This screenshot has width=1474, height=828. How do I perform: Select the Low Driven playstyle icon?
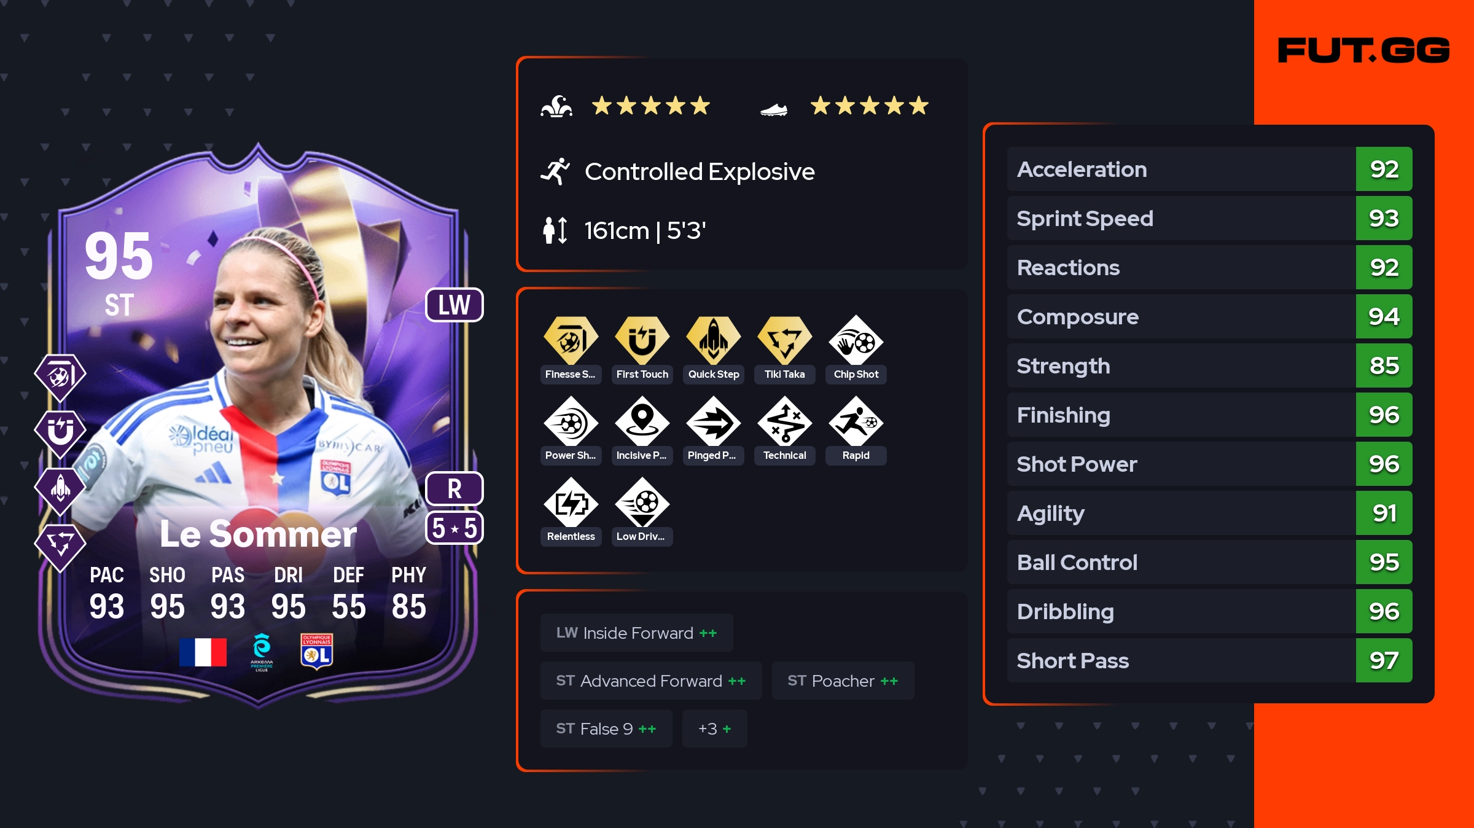(x=642, y=502)
